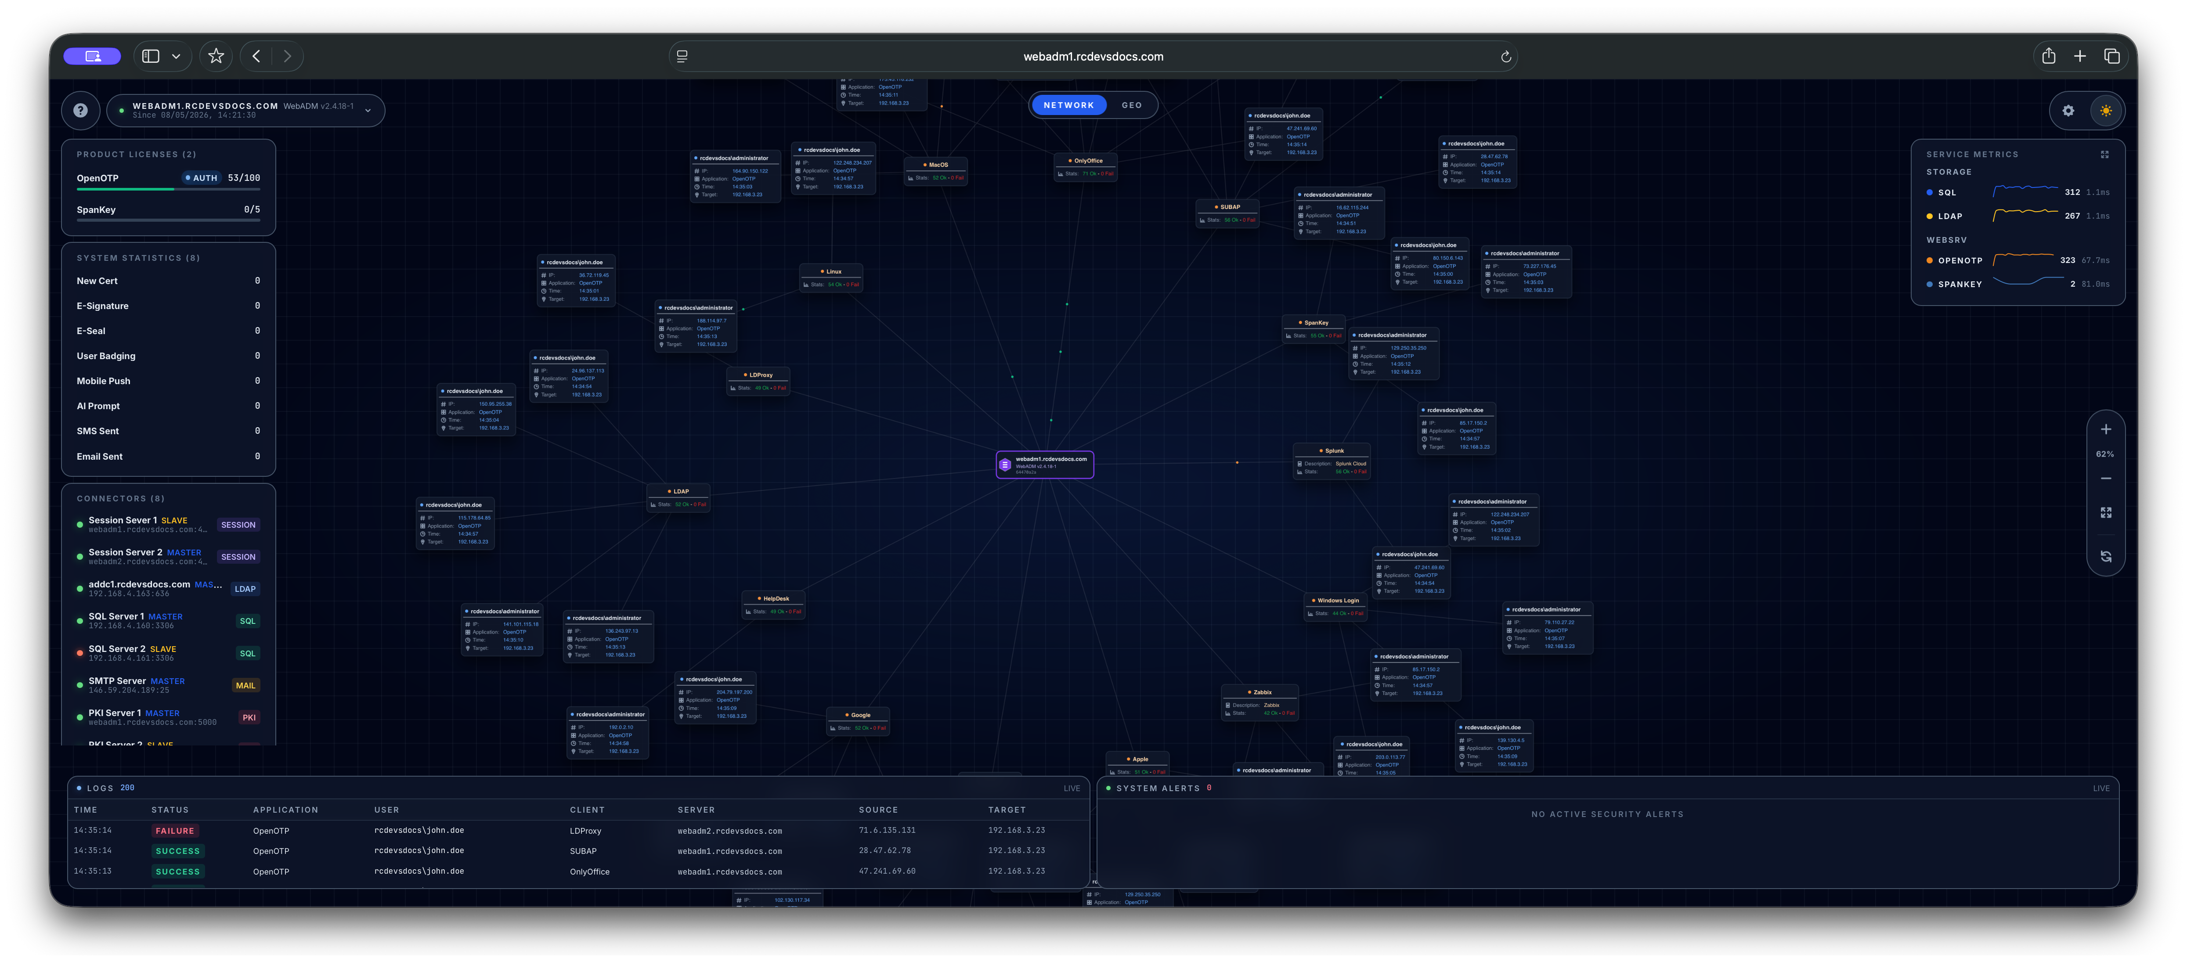Select the MacOS client node
Screen dimensions: 2187x972
coord(935,171)
